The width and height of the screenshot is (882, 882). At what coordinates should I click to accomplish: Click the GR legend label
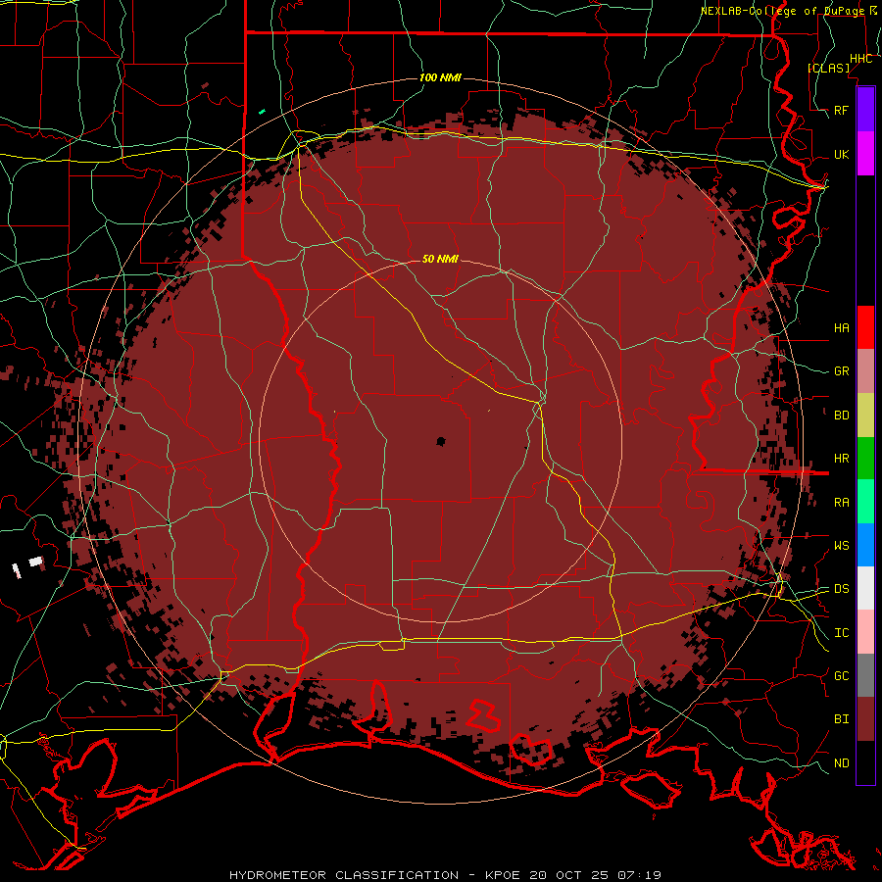tap(842, 371)
